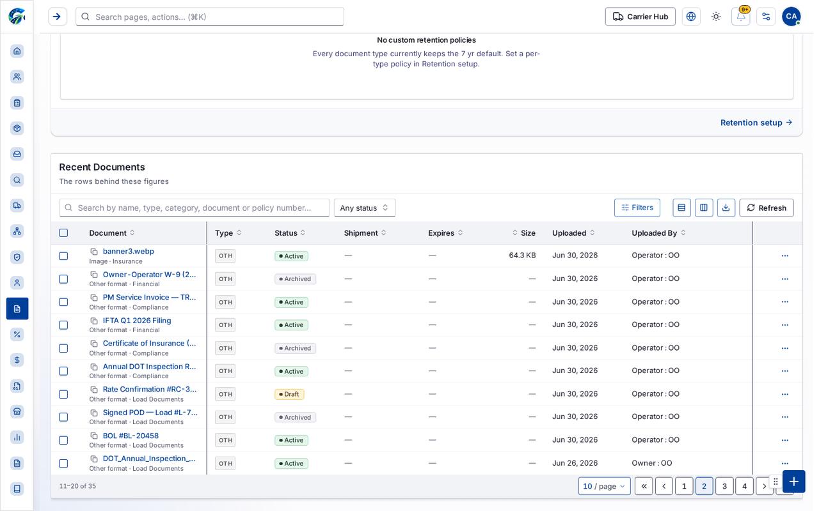Image resolution: width=819 pixels, height=511 pixels.
Task: Click the global search pages field
Action: coord(210,17)
